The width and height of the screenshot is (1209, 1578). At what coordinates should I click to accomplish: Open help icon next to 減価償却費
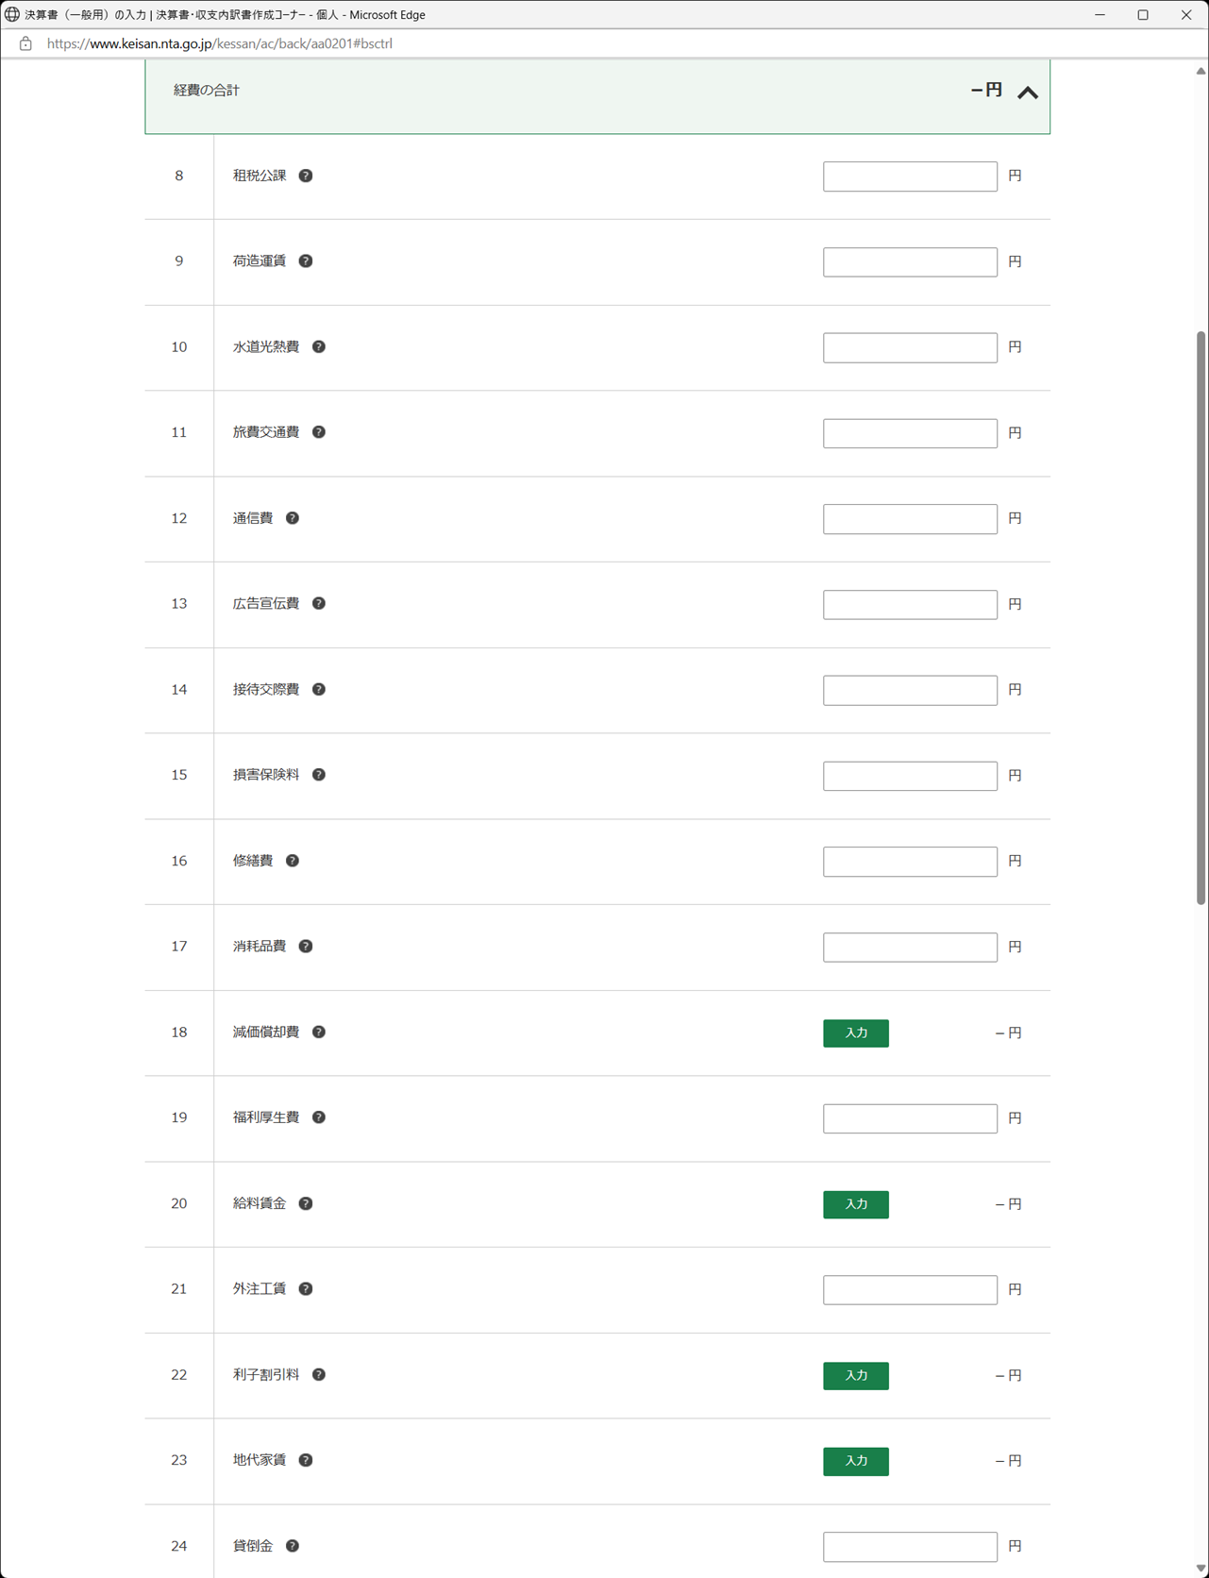coord(319,1032)
